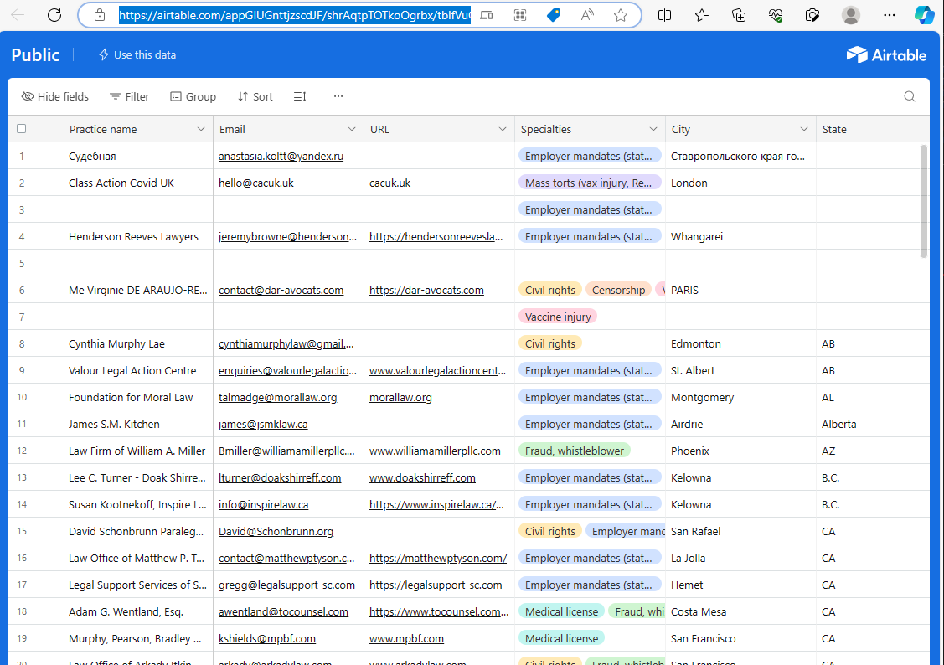Image resolution: width=944 pixels, height=665 pixels.
Task: Click the Hide fields button
Action: (x=54, y=96)
